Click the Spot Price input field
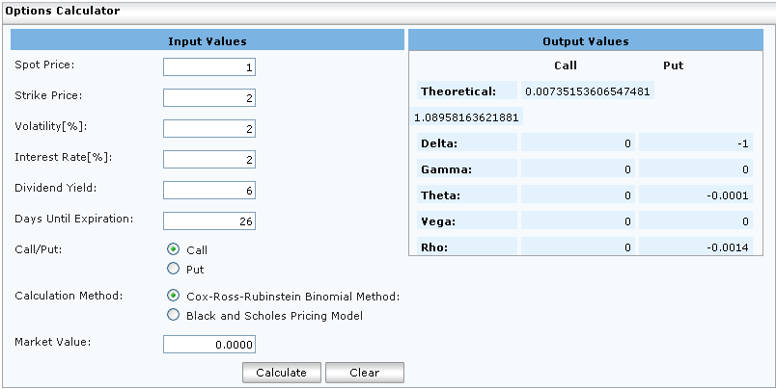Image resolution: width=776 pixels, height=389 pixels. click(209, 67)
